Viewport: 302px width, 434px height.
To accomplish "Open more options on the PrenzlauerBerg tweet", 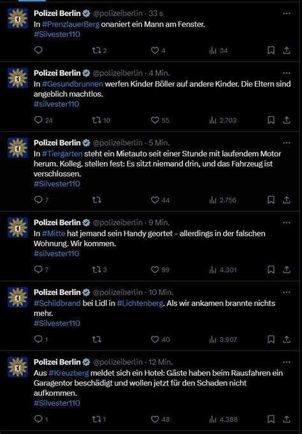I will pyautogui.click(x=287, y=13).
